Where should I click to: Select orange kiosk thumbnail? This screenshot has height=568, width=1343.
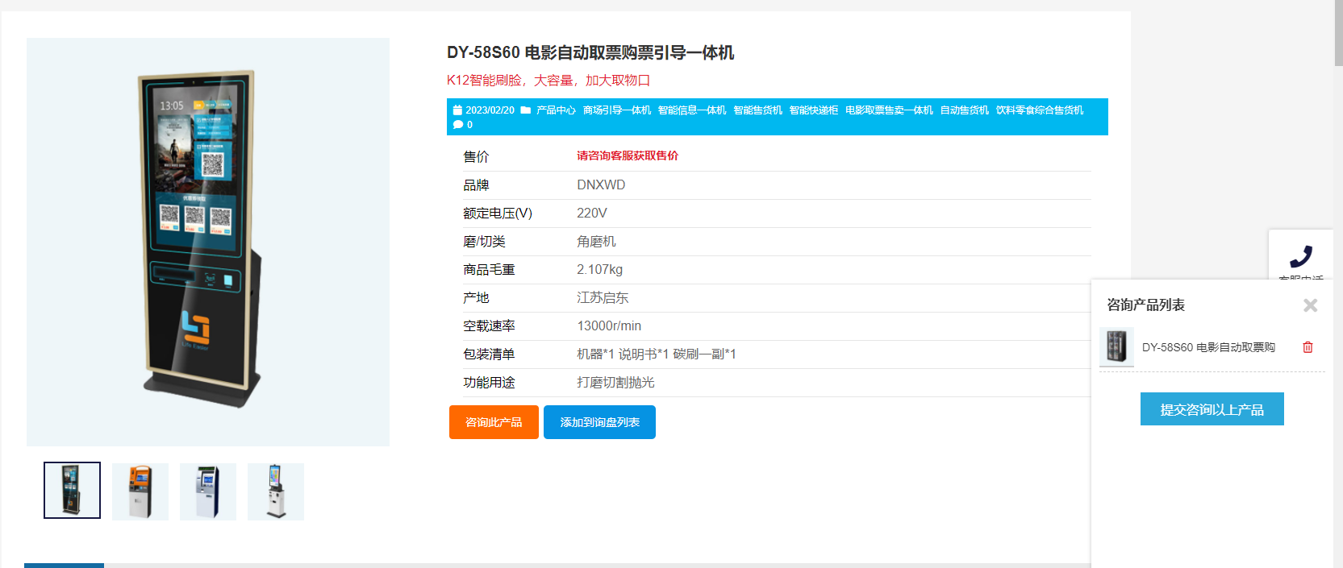(140, 491)
